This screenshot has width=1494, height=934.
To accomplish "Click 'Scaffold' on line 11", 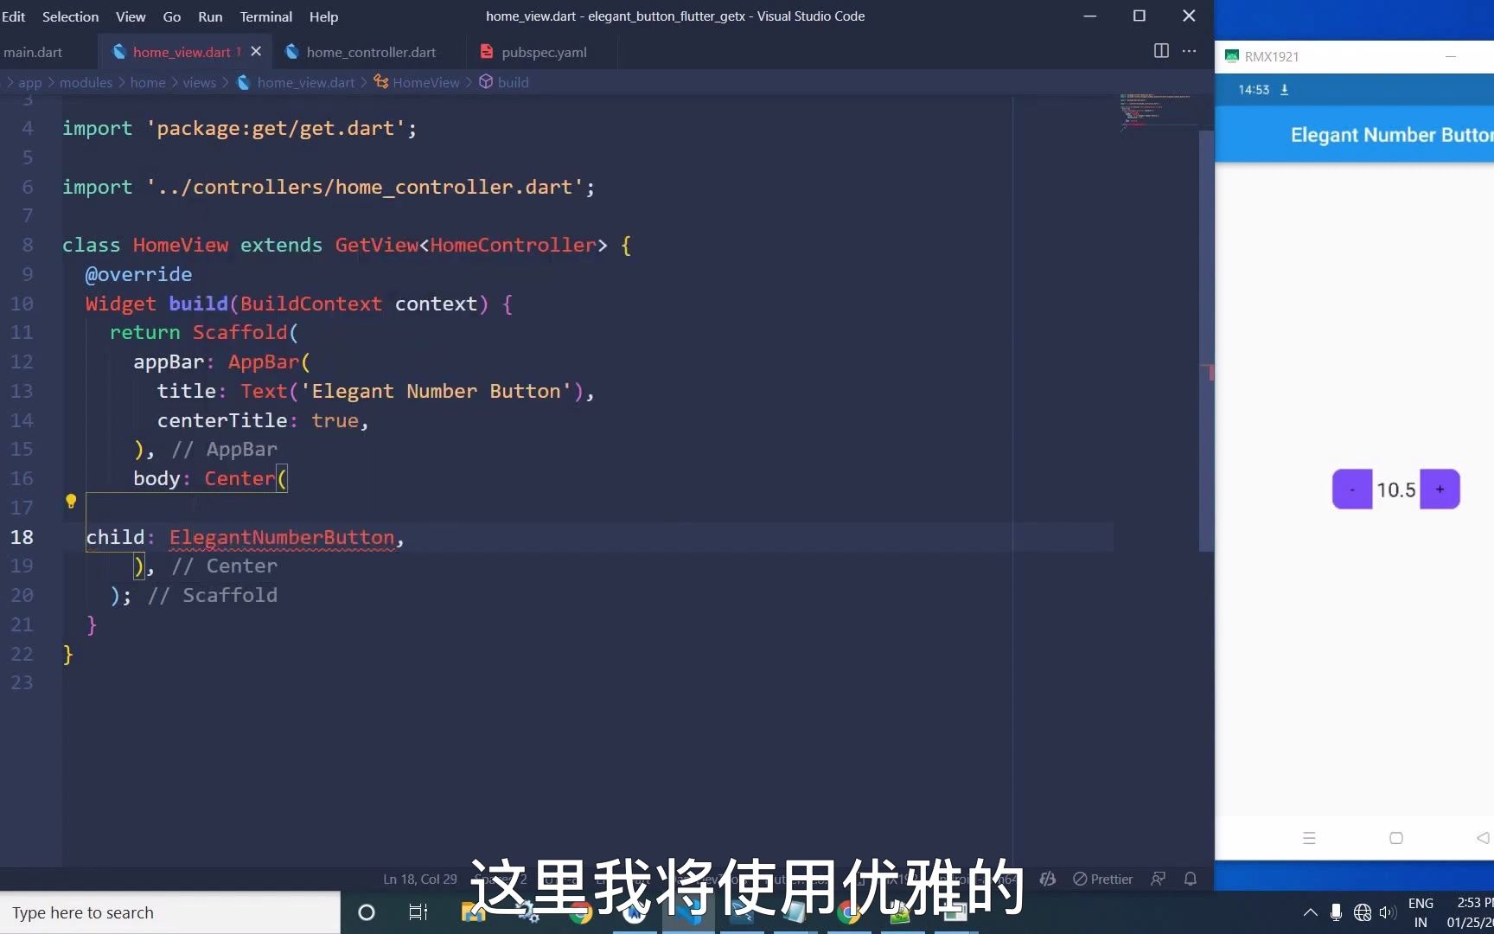I will (239, 332).
